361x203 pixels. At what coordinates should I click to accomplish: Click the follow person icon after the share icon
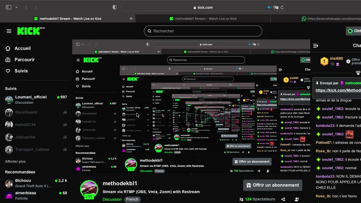[297, 199]
